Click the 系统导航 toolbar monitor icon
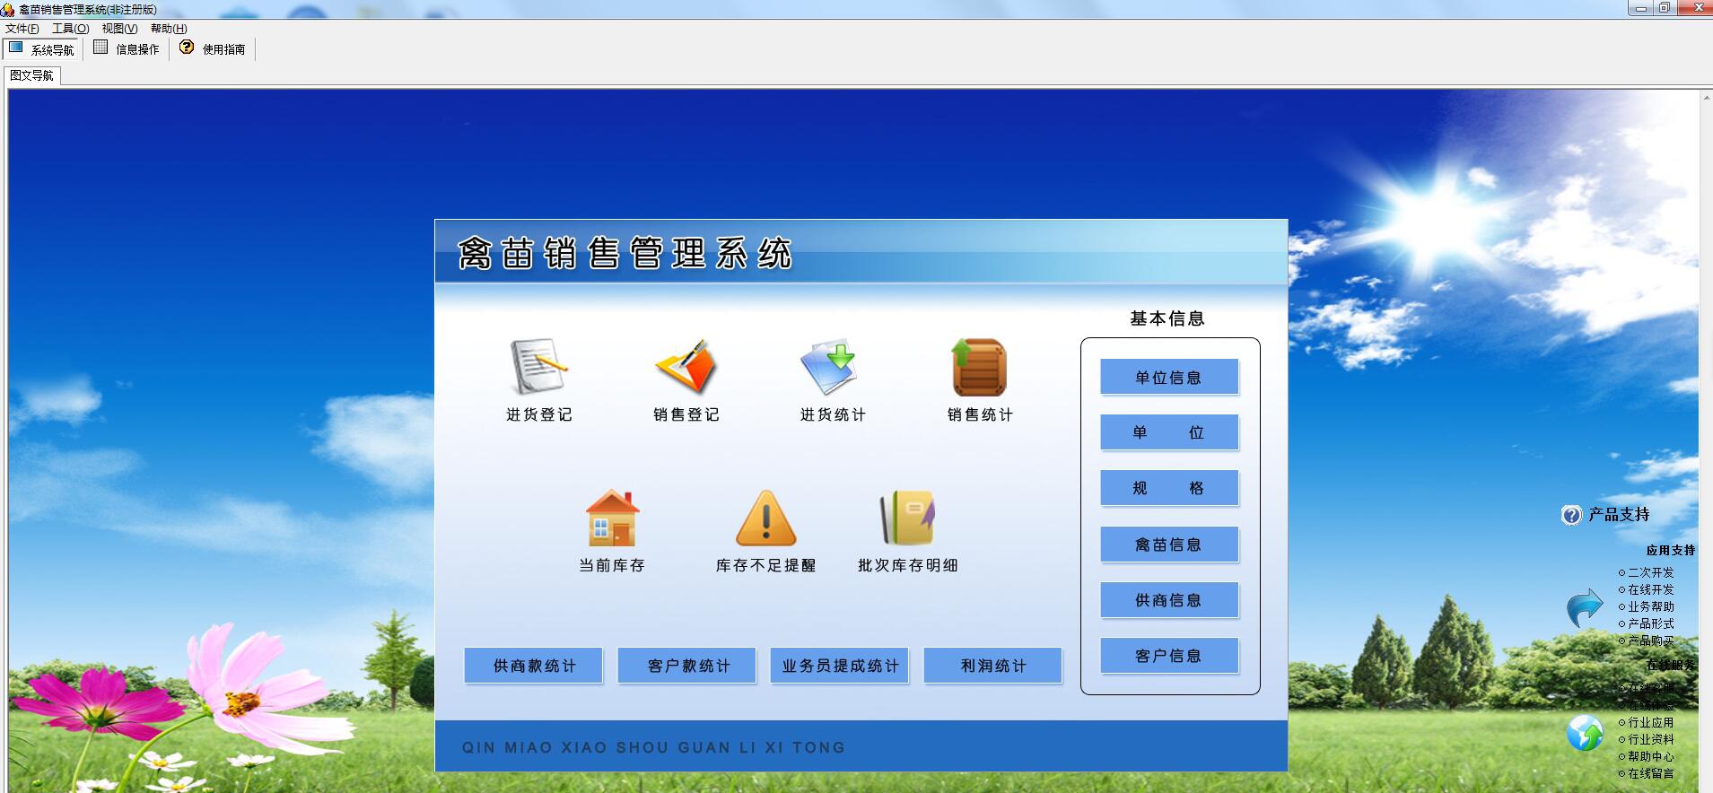1713x793 pixels. click(15, 48)
